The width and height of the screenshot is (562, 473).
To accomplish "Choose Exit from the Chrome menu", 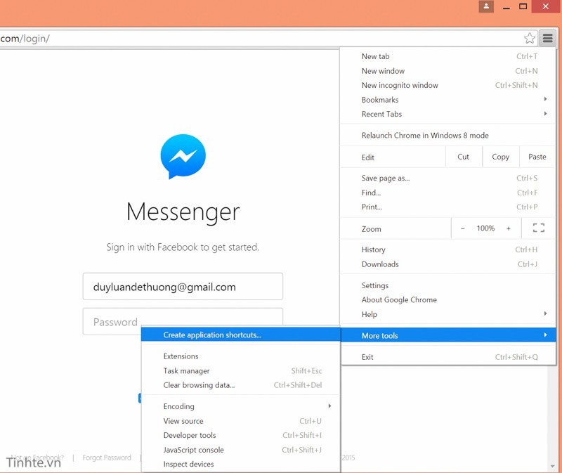I will pyautogui.click(x=448, y=357).
